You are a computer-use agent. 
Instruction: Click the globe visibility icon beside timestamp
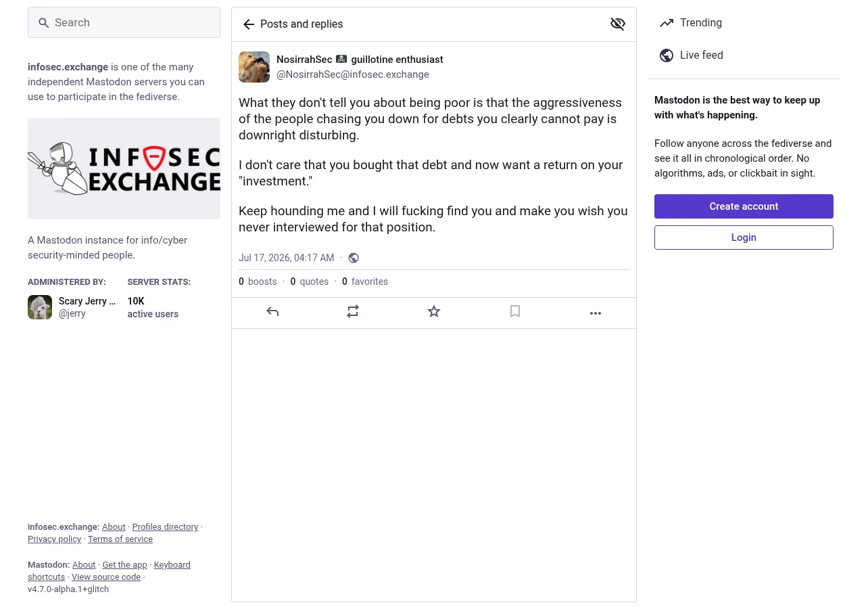354,258
